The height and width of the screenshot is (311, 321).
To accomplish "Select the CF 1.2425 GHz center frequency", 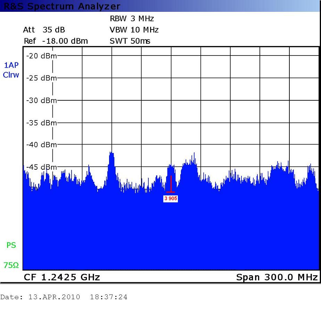I will pyautogui.click(x=61, y=277).
